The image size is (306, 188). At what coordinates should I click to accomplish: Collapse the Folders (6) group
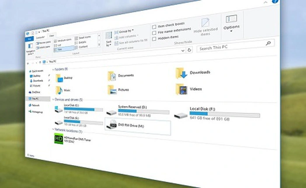tap(53, 70)
